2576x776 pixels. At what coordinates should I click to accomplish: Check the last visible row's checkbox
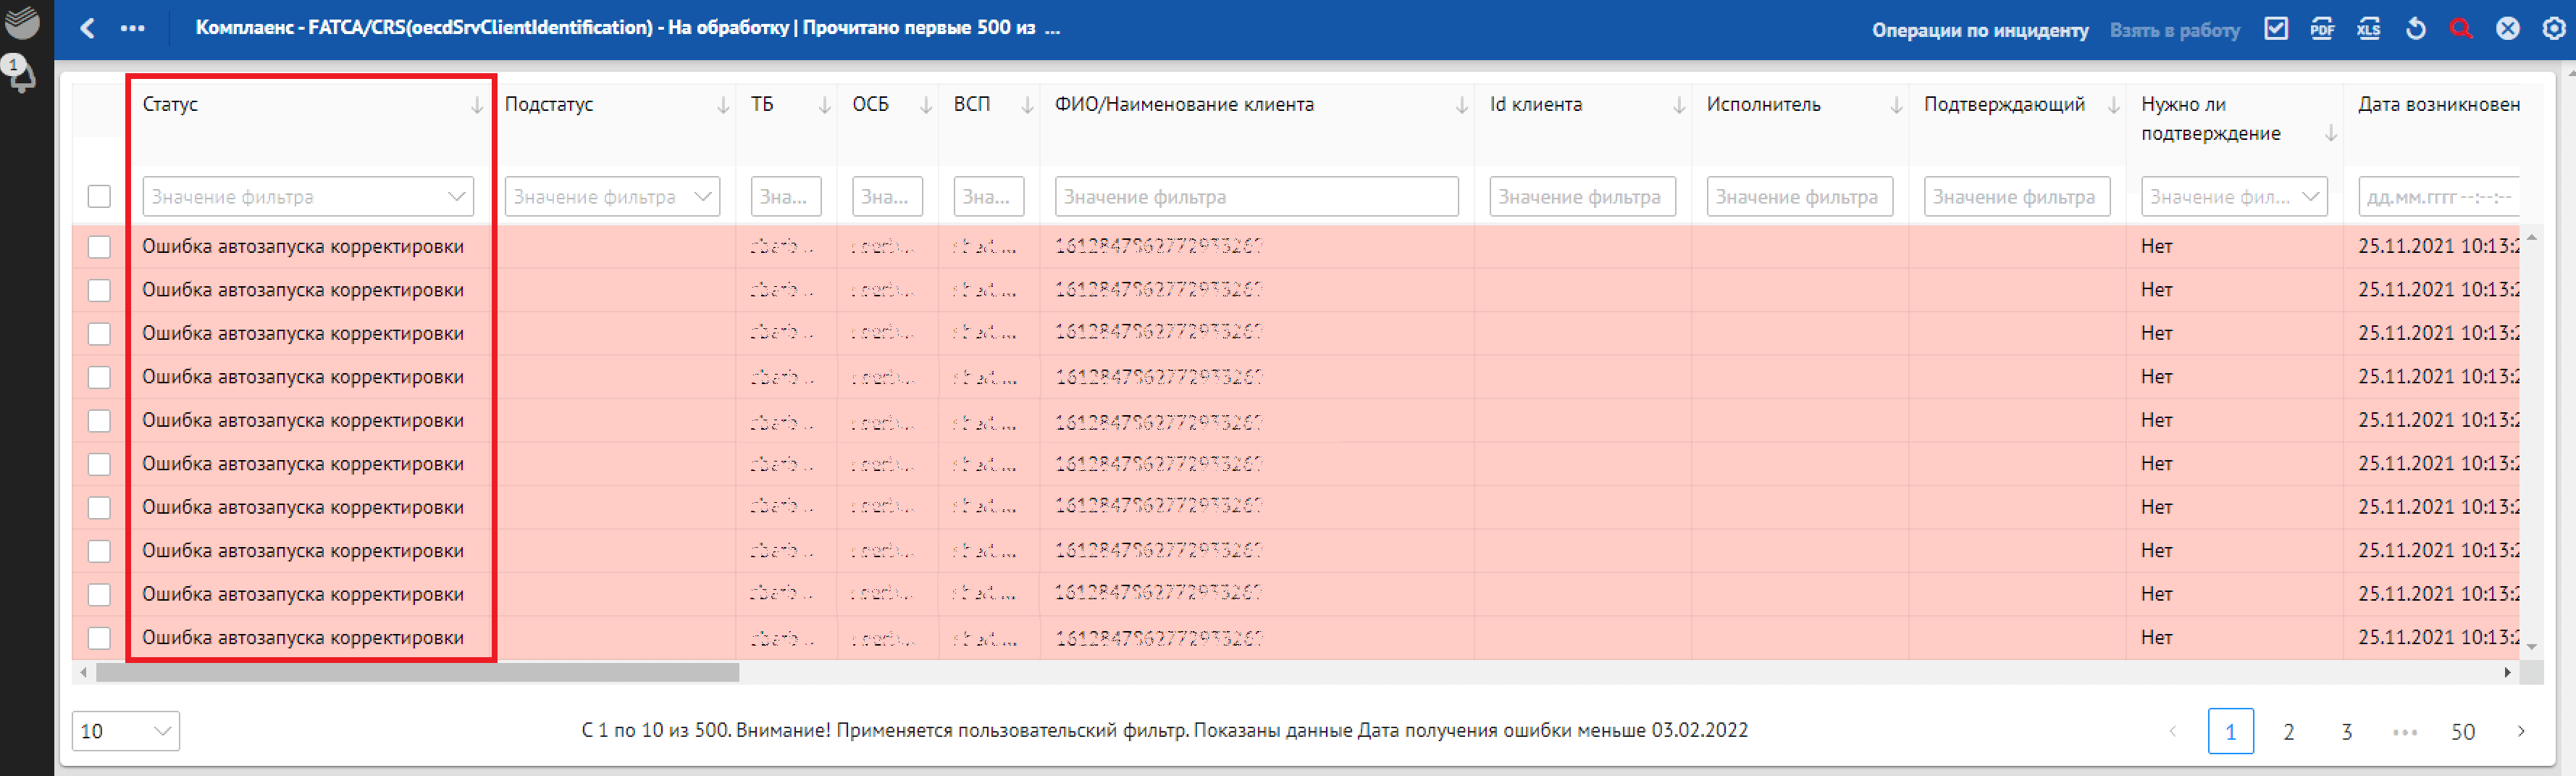click(x=99, y=638)
